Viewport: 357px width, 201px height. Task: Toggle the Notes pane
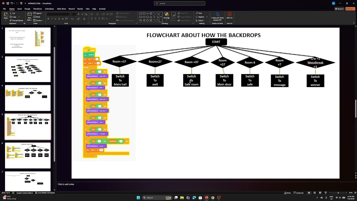288,193
